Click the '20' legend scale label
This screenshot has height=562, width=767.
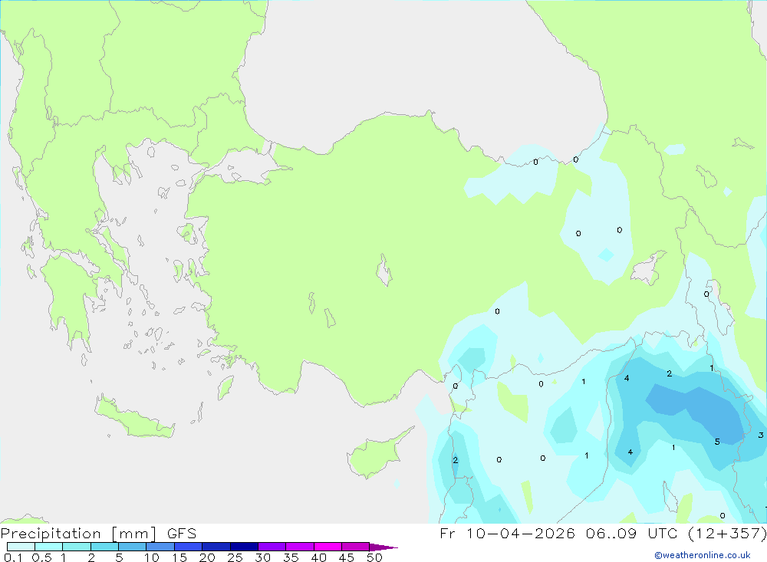[x=207, y=557]
